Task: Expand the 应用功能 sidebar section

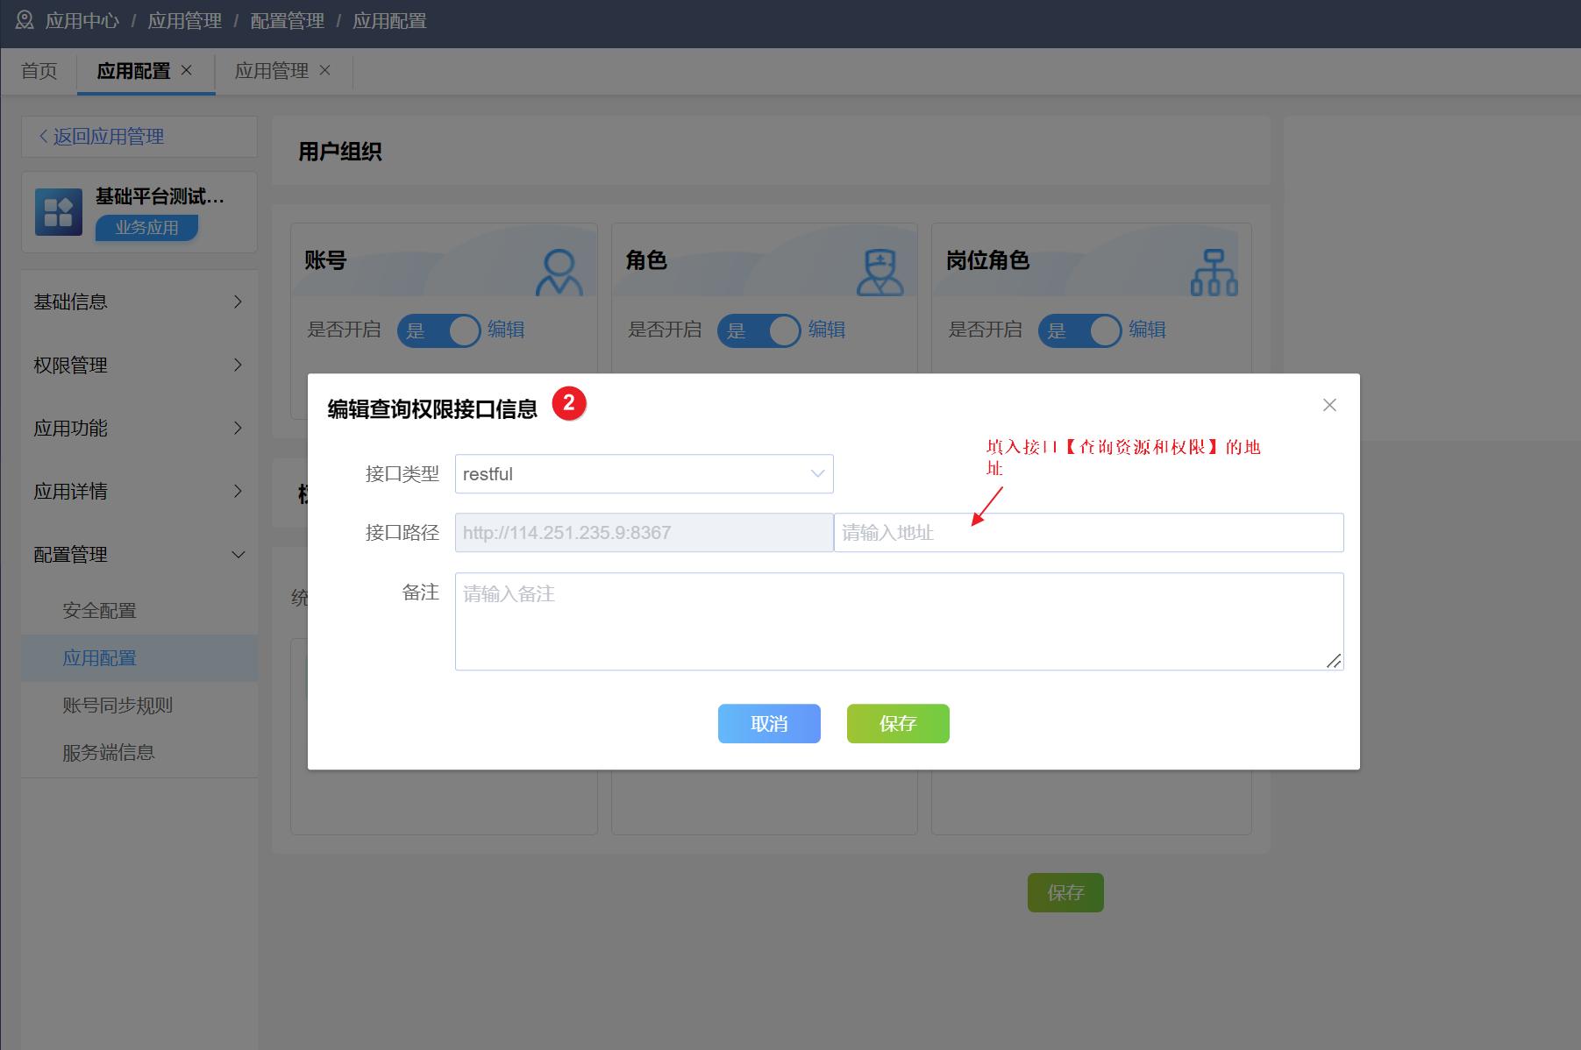Action: pos(139,428)
